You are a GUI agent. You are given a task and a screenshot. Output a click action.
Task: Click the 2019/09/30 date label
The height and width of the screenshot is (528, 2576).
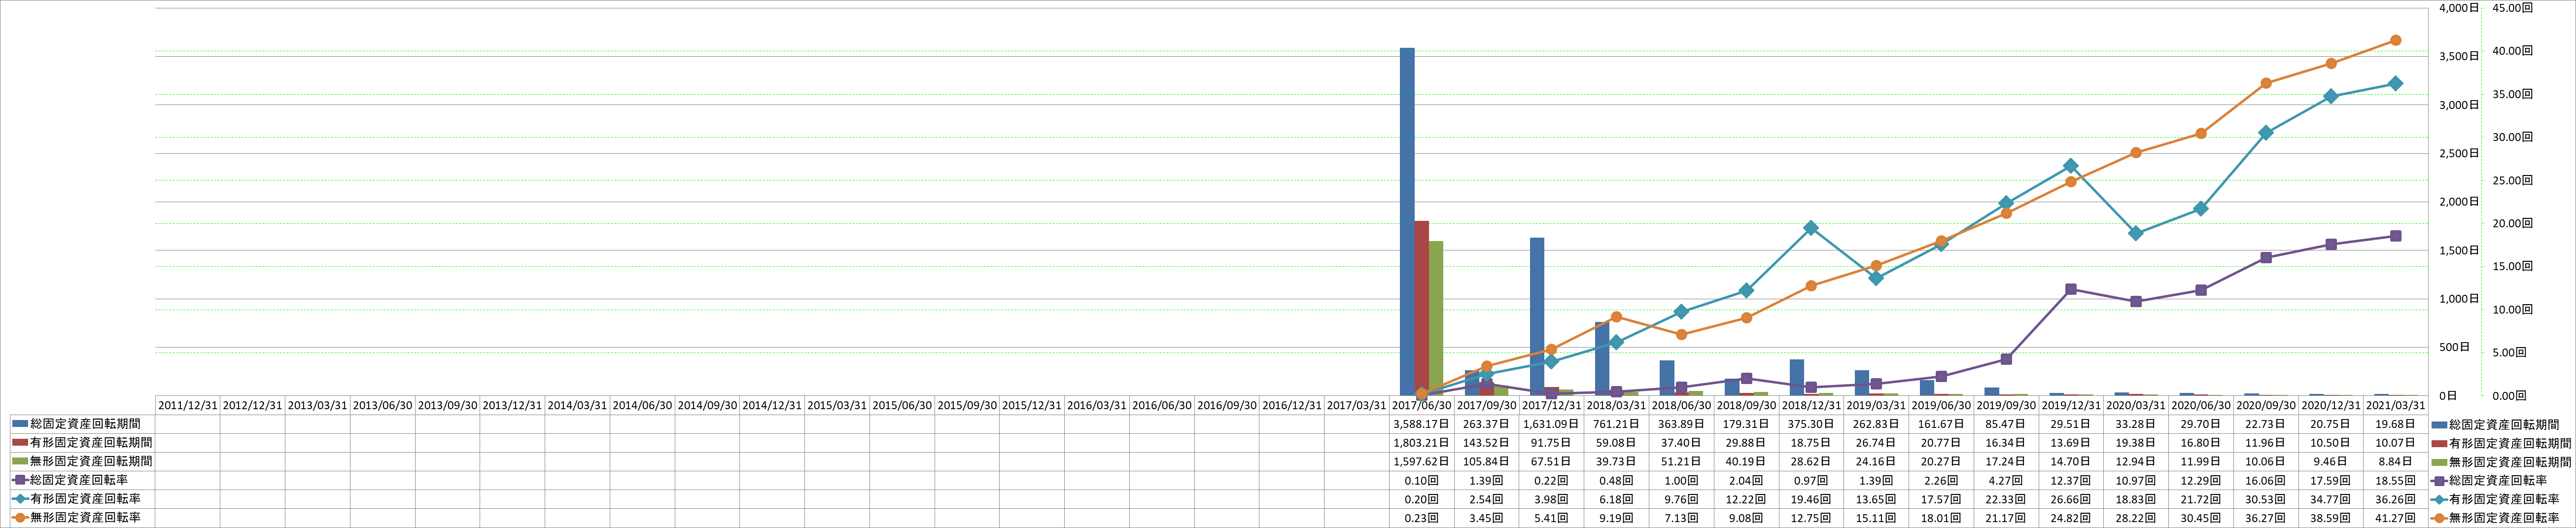(x=2006, y=405)
